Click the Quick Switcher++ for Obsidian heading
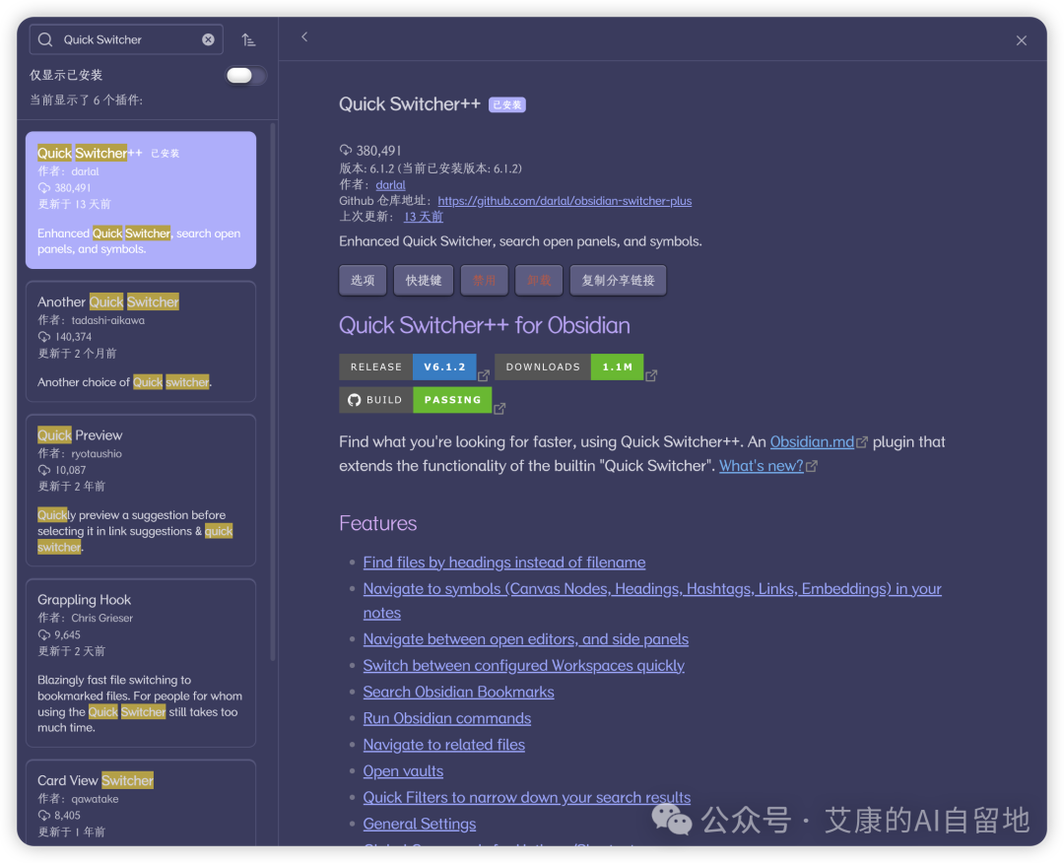This screenshot has height=863, width=1064. coord(485,326)
